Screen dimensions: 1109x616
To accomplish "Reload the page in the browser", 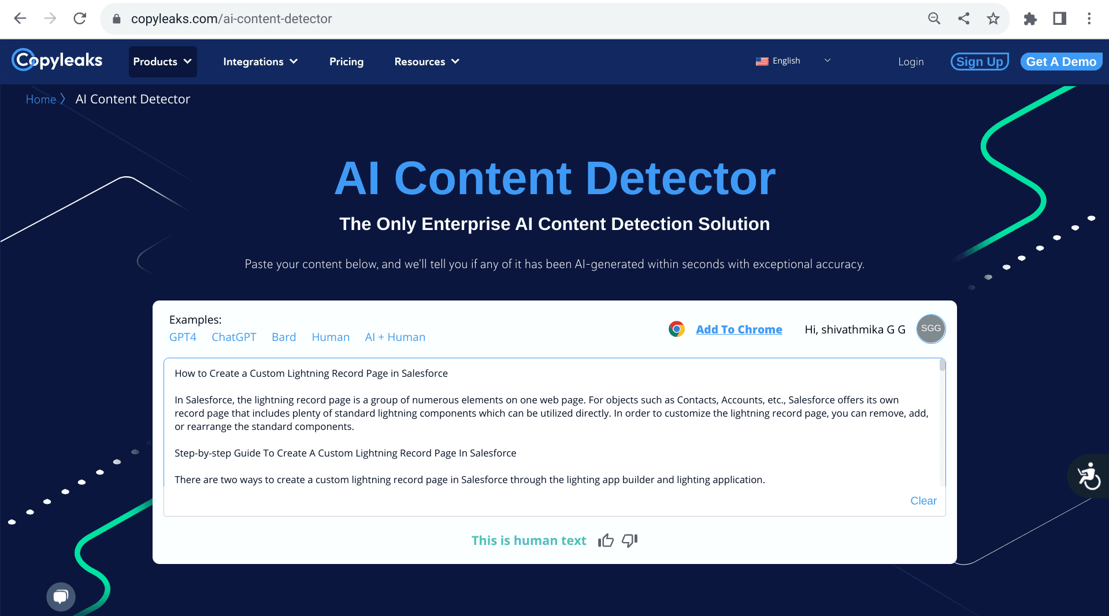I will 80,18.
